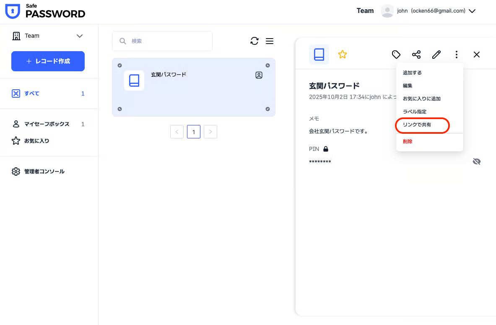Click the person icon on record card
This screenshot has height=325, width=496.
[x=259, y=75]
